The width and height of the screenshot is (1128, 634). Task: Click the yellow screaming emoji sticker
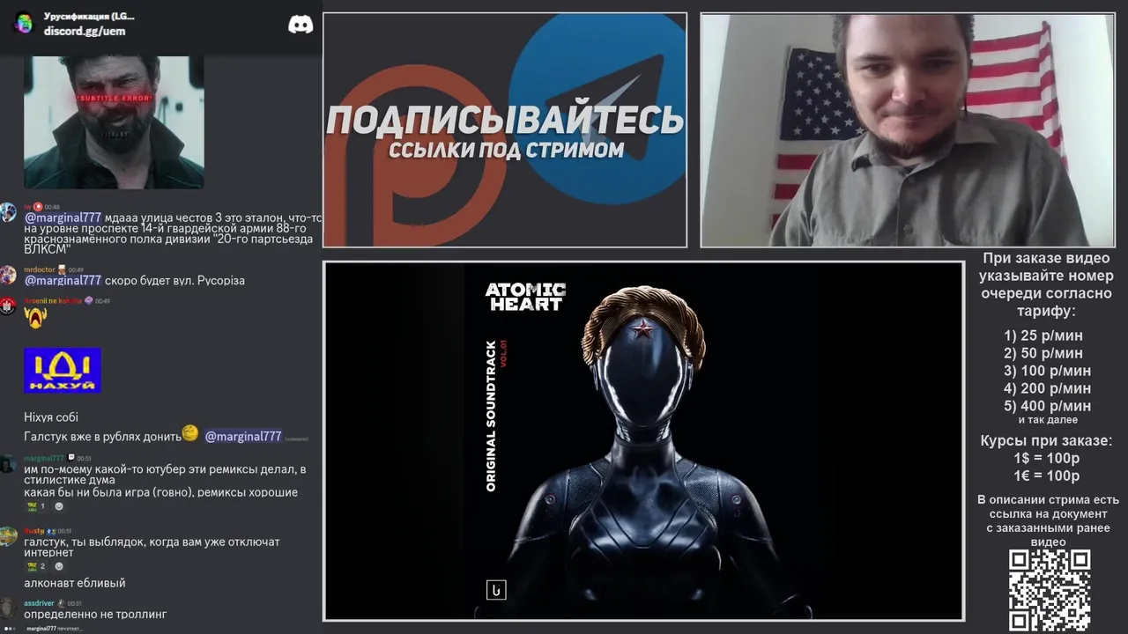pyautogui.click(x=35, y=318)
